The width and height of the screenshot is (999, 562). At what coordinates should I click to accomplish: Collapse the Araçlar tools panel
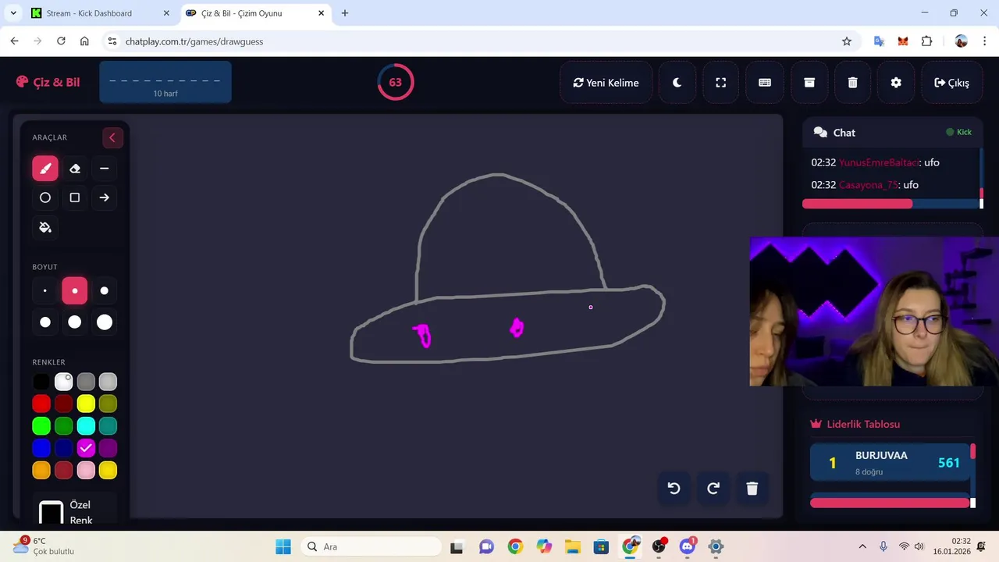tap(112, 138)
